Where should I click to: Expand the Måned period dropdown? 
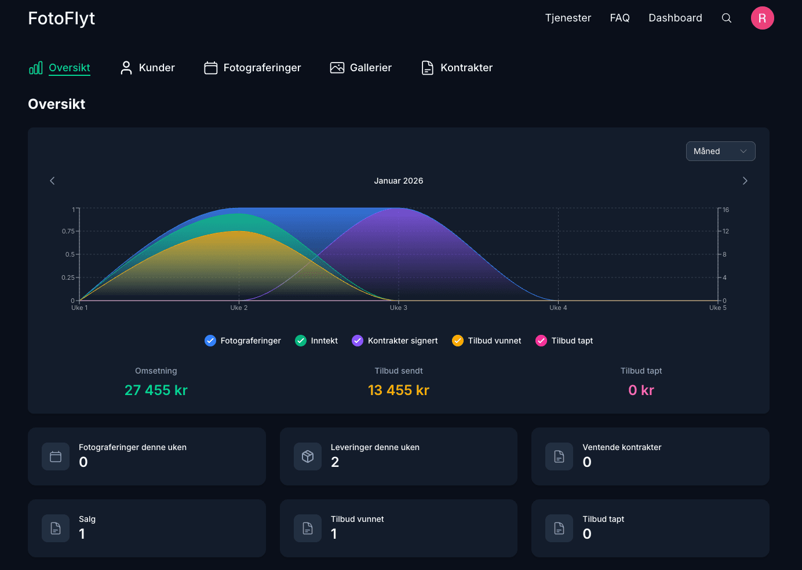720,151
